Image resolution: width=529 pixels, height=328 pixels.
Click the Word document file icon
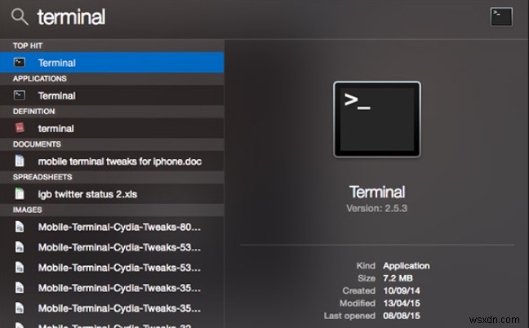tap(20, 161)
